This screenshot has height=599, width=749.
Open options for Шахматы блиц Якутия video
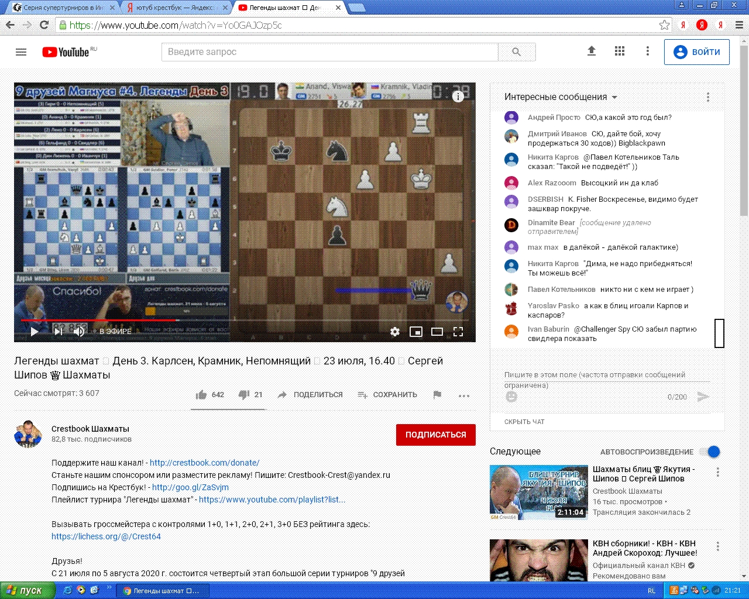[717, 472]
